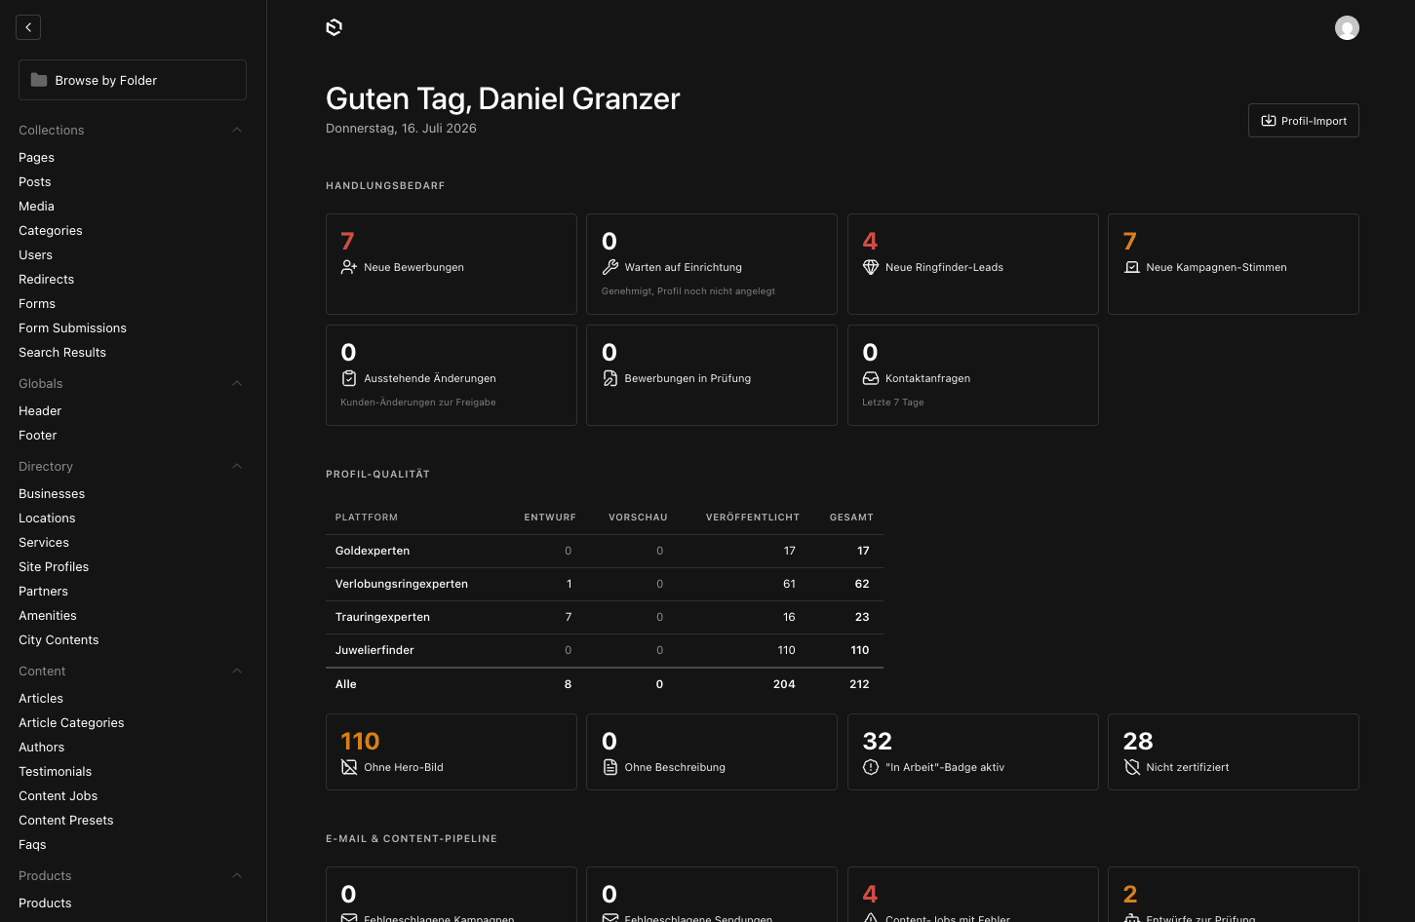Open Pages in the sidebar
Screen dimensions: 1415x922
pos(36,157)
